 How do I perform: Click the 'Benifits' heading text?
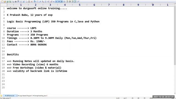coord(13,54)
